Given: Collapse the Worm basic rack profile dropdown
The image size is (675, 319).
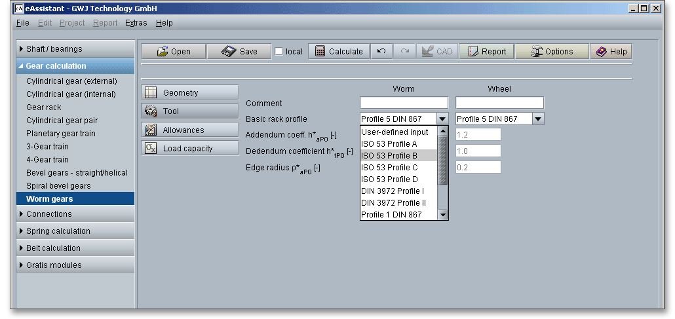Looking at the screenshot, I should [x=442, y=119].
